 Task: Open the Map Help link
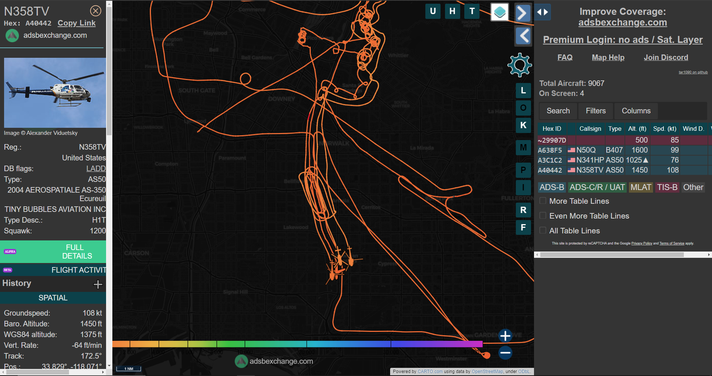[608, 57]
